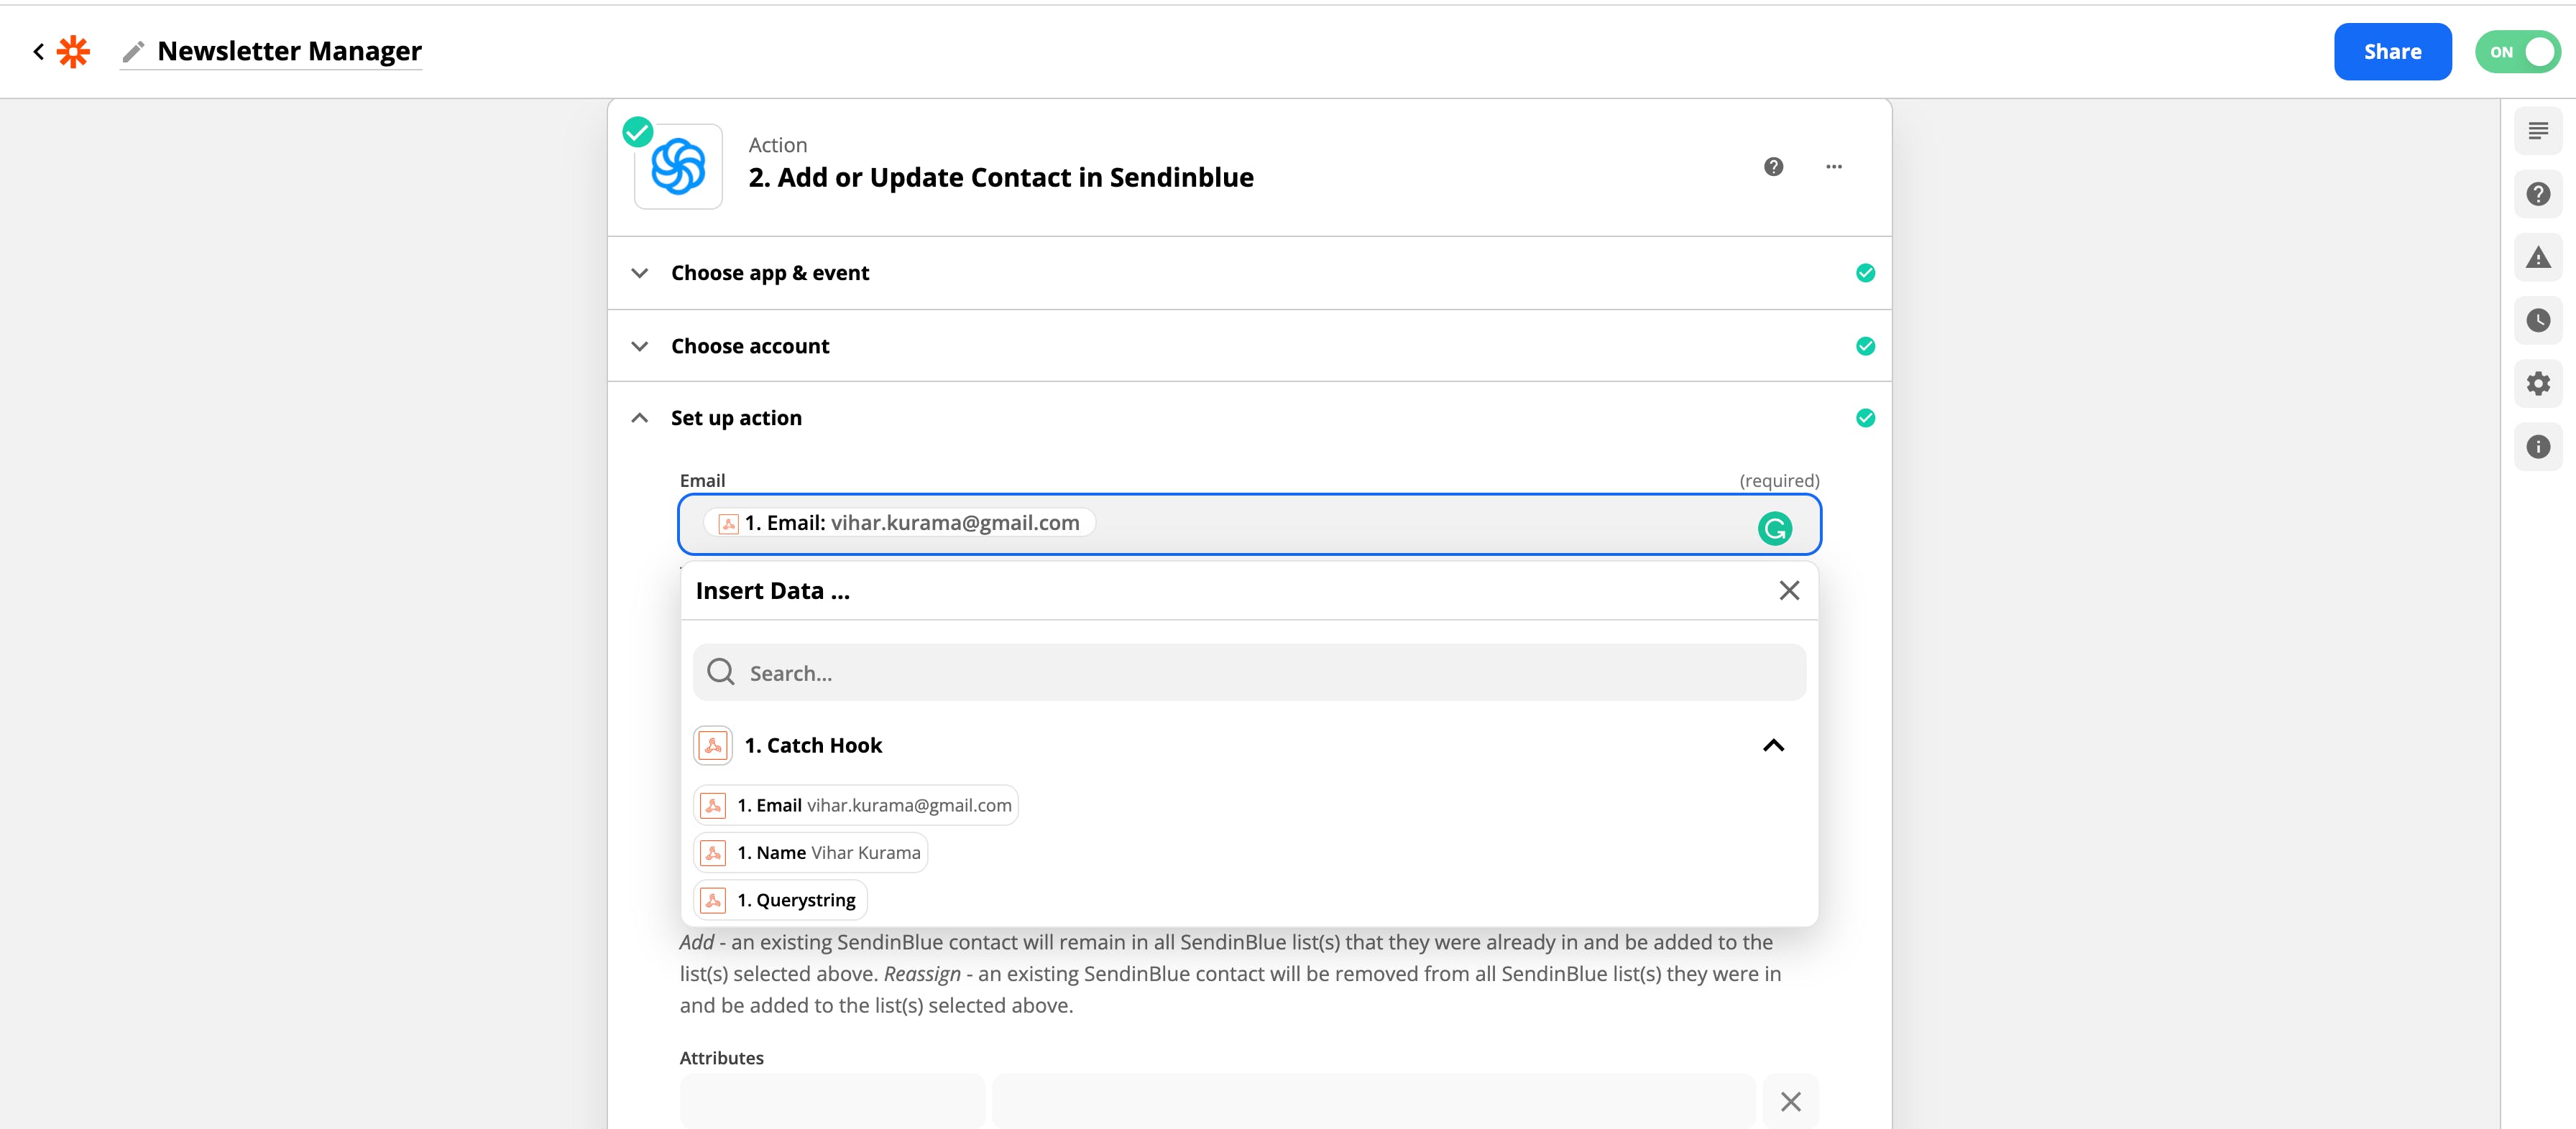Open the warning triangle sidebar icon
This screenshot has width=2576, height=1129.
[x=2537, y=258]
